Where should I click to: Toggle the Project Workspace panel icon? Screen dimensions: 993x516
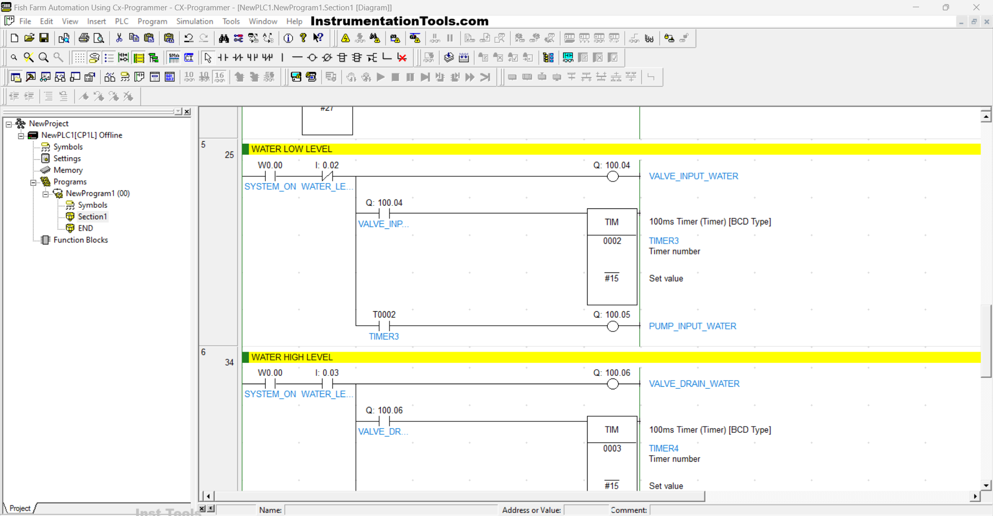pos(16,77)
